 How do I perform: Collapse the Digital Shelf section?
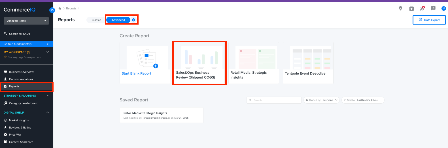[48, 112]
